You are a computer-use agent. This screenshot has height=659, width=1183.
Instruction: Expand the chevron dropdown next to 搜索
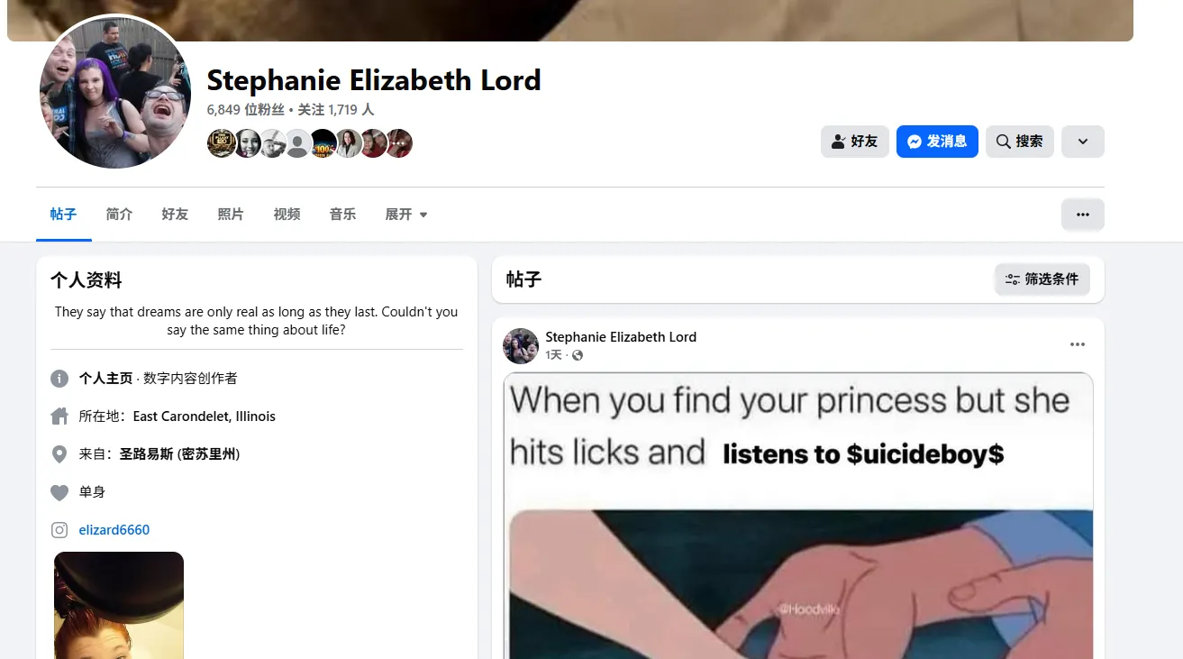tap(1083, 142)
